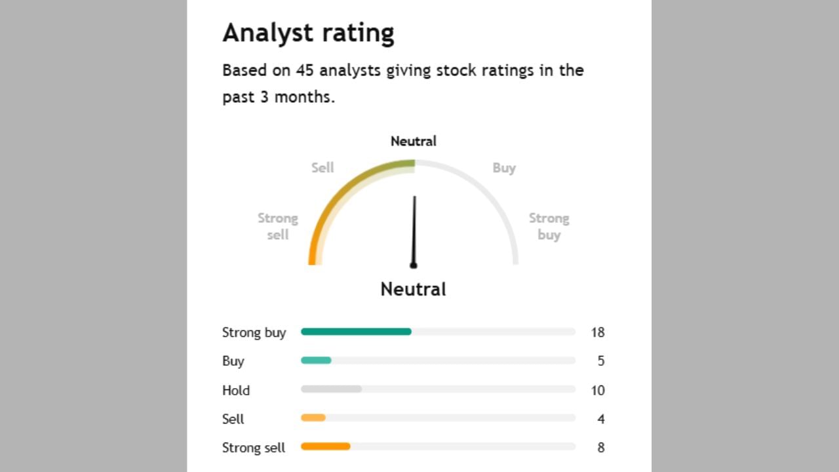The width and height of the screenshot is (839, 472).
Task: Click the large Neutral result below the gauge
Action: click(x=413, y=289)
